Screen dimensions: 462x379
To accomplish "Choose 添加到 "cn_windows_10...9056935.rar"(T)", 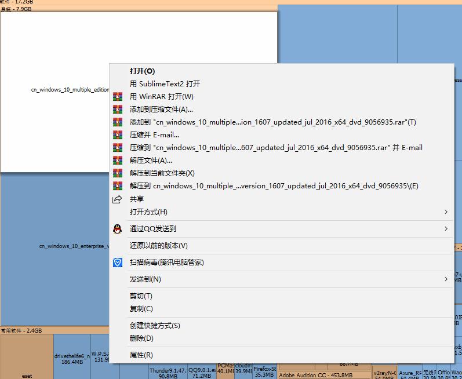I will point(281,122).
